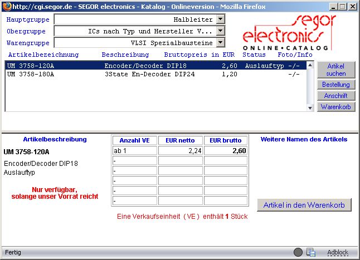Viewport: 360px width, 260px height.
Task: Open the Hauptgruppe dropdown arrow
Action: click(221, 19)
